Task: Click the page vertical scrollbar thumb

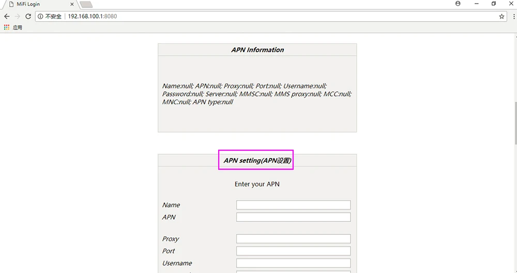Action: 515,123
